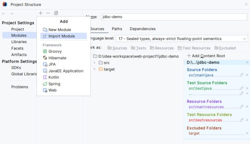Open Global Libraries page

pos(24,74)
